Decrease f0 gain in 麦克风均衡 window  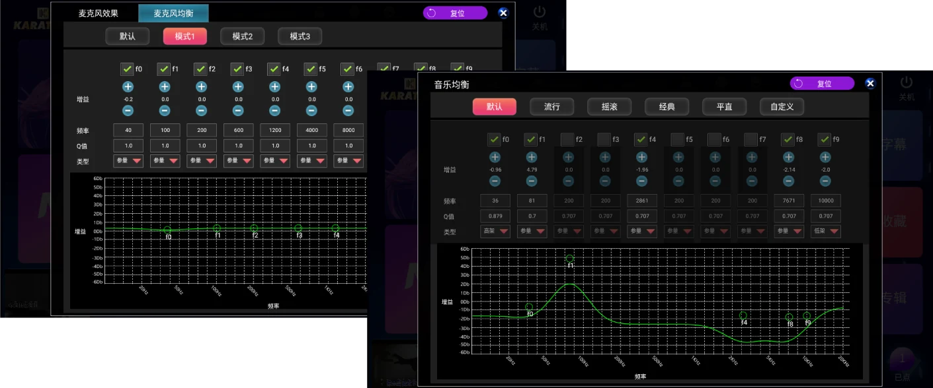(128, 110)
